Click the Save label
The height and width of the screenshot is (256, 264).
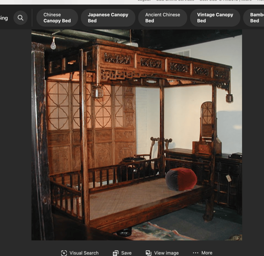click(x=126, y=253)
